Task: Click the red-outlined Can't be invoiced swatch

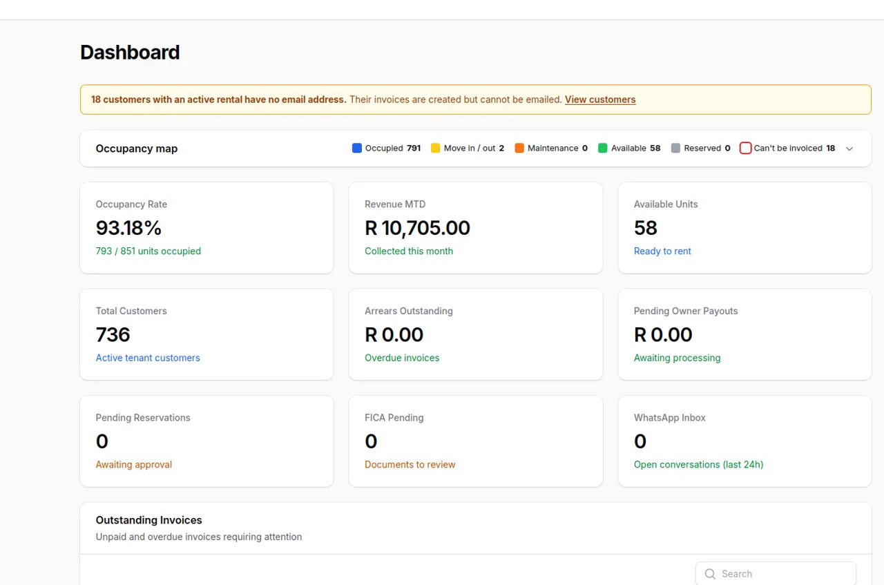Action: 745,148
